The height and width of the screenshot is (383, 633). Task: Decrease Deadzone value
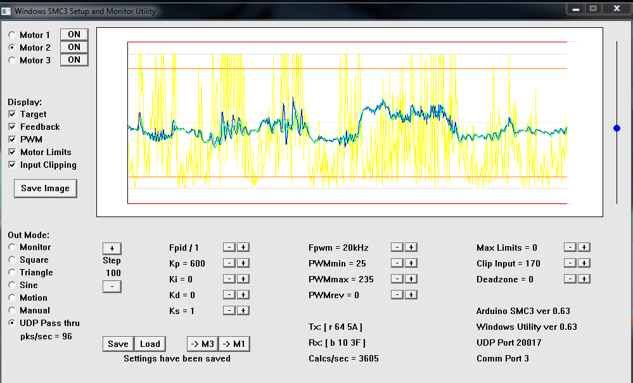[x=570, y=279]
